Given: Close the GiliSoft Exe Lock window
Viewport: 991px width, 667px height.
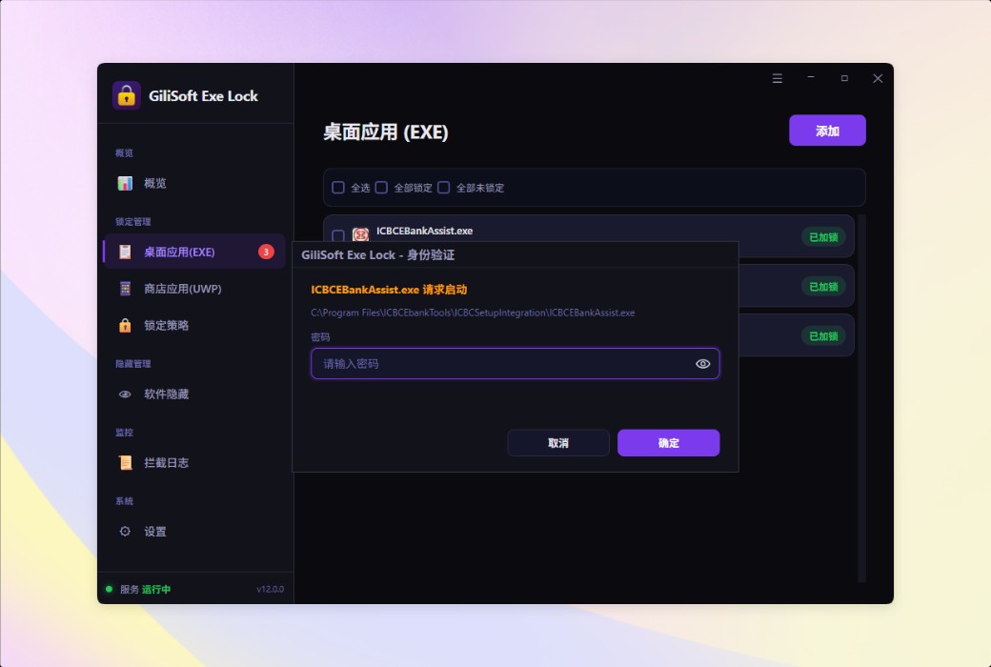Looking at the screenshot, I should 878,78.
